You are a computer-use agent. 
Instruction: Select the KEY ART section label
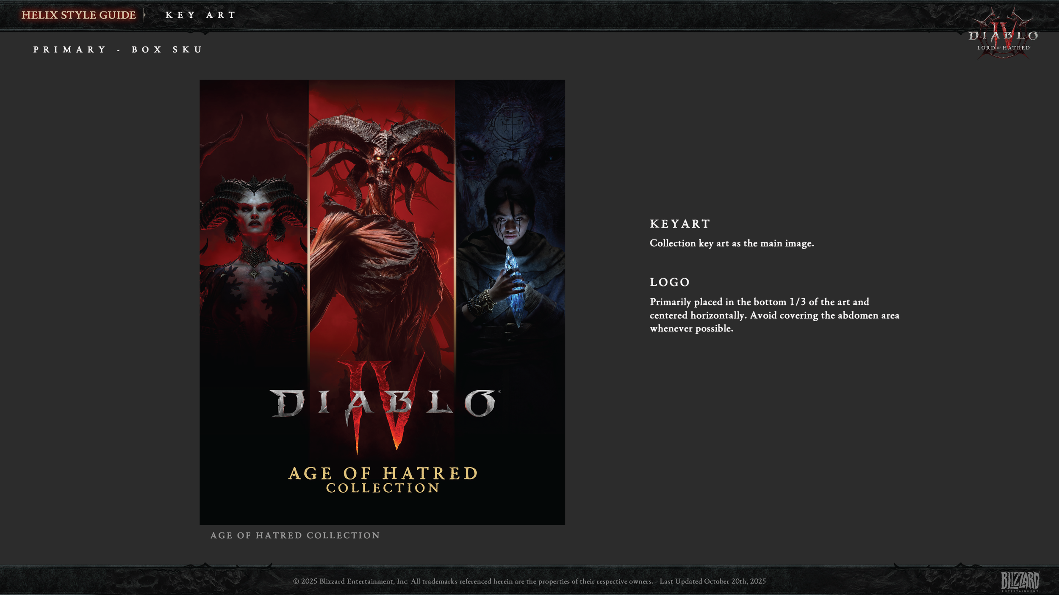200,15
